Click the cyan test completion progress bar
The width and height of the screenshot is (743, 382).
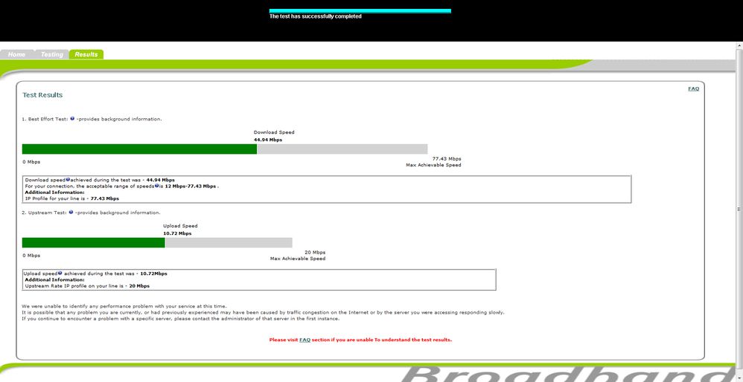(360, 11)
